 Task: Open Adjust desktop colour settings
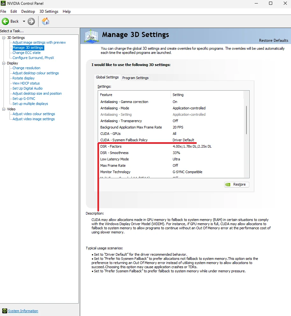[36, 73]
